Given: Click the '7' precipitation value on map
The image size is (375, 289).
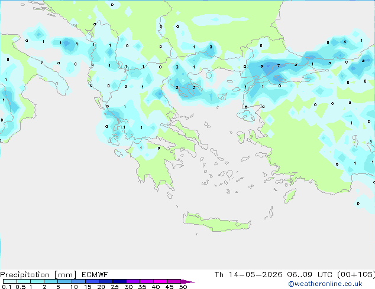Looking at the screenshot, I should (279, 65).
